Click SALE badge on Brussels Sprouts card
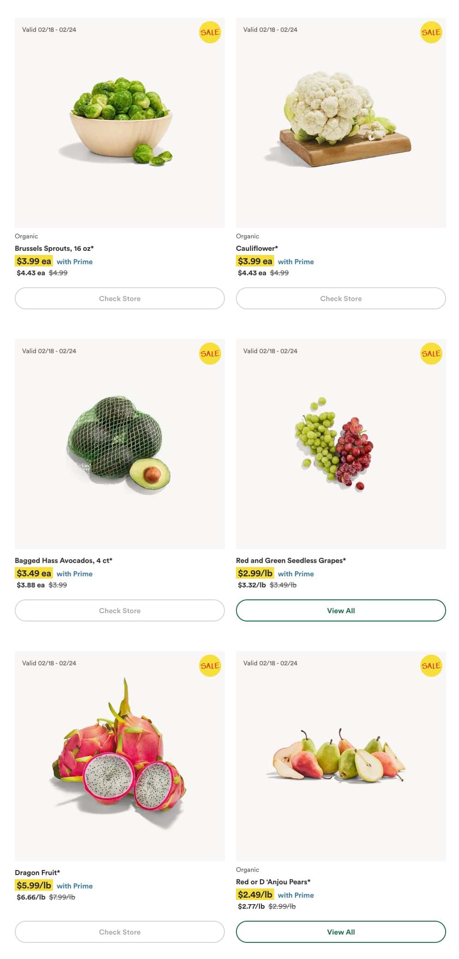 point(210,32)
